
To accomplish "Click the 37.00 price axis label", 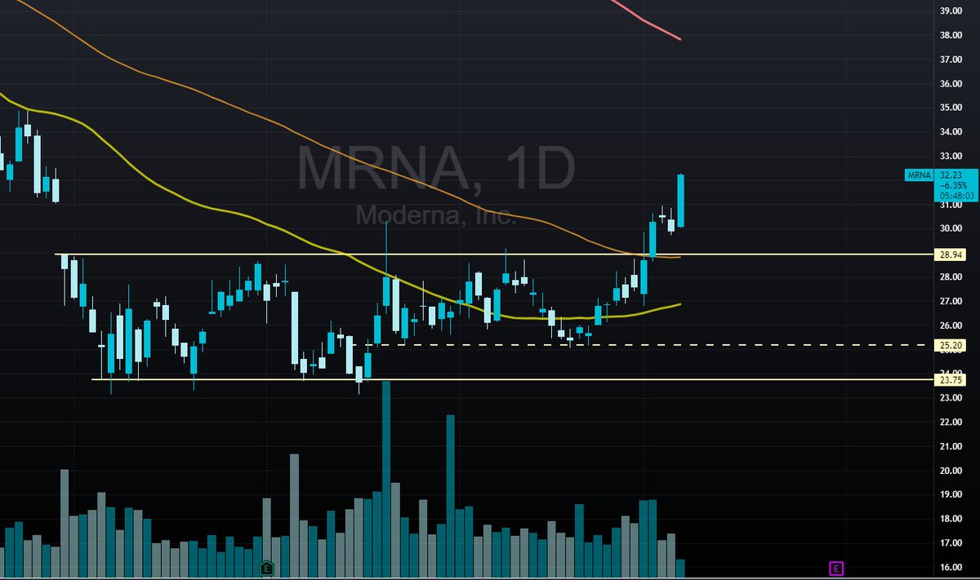I will pyautogui.click(x=951, y=60).
